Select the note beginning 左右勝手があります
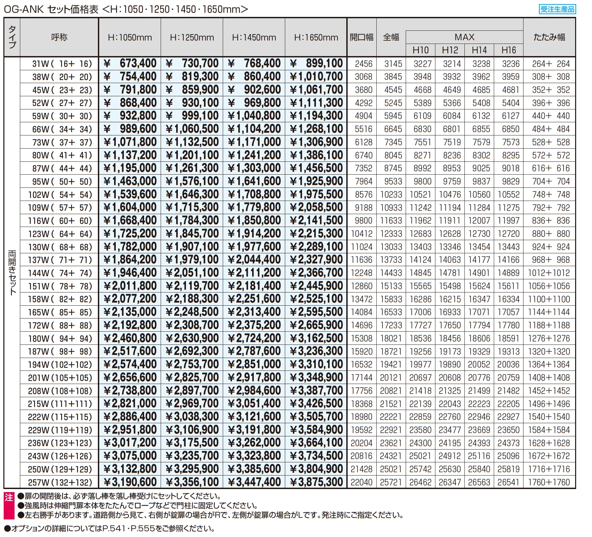592x537 pixels. [x=211, y=515]
